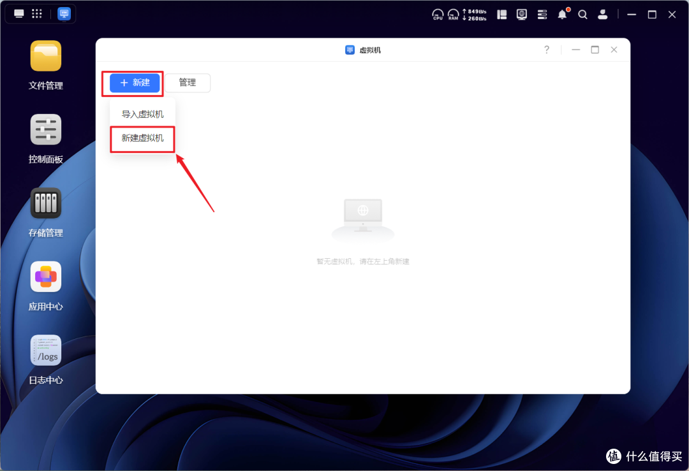
Task: Open search with the magnifier icon
Action: pos(582,15)
